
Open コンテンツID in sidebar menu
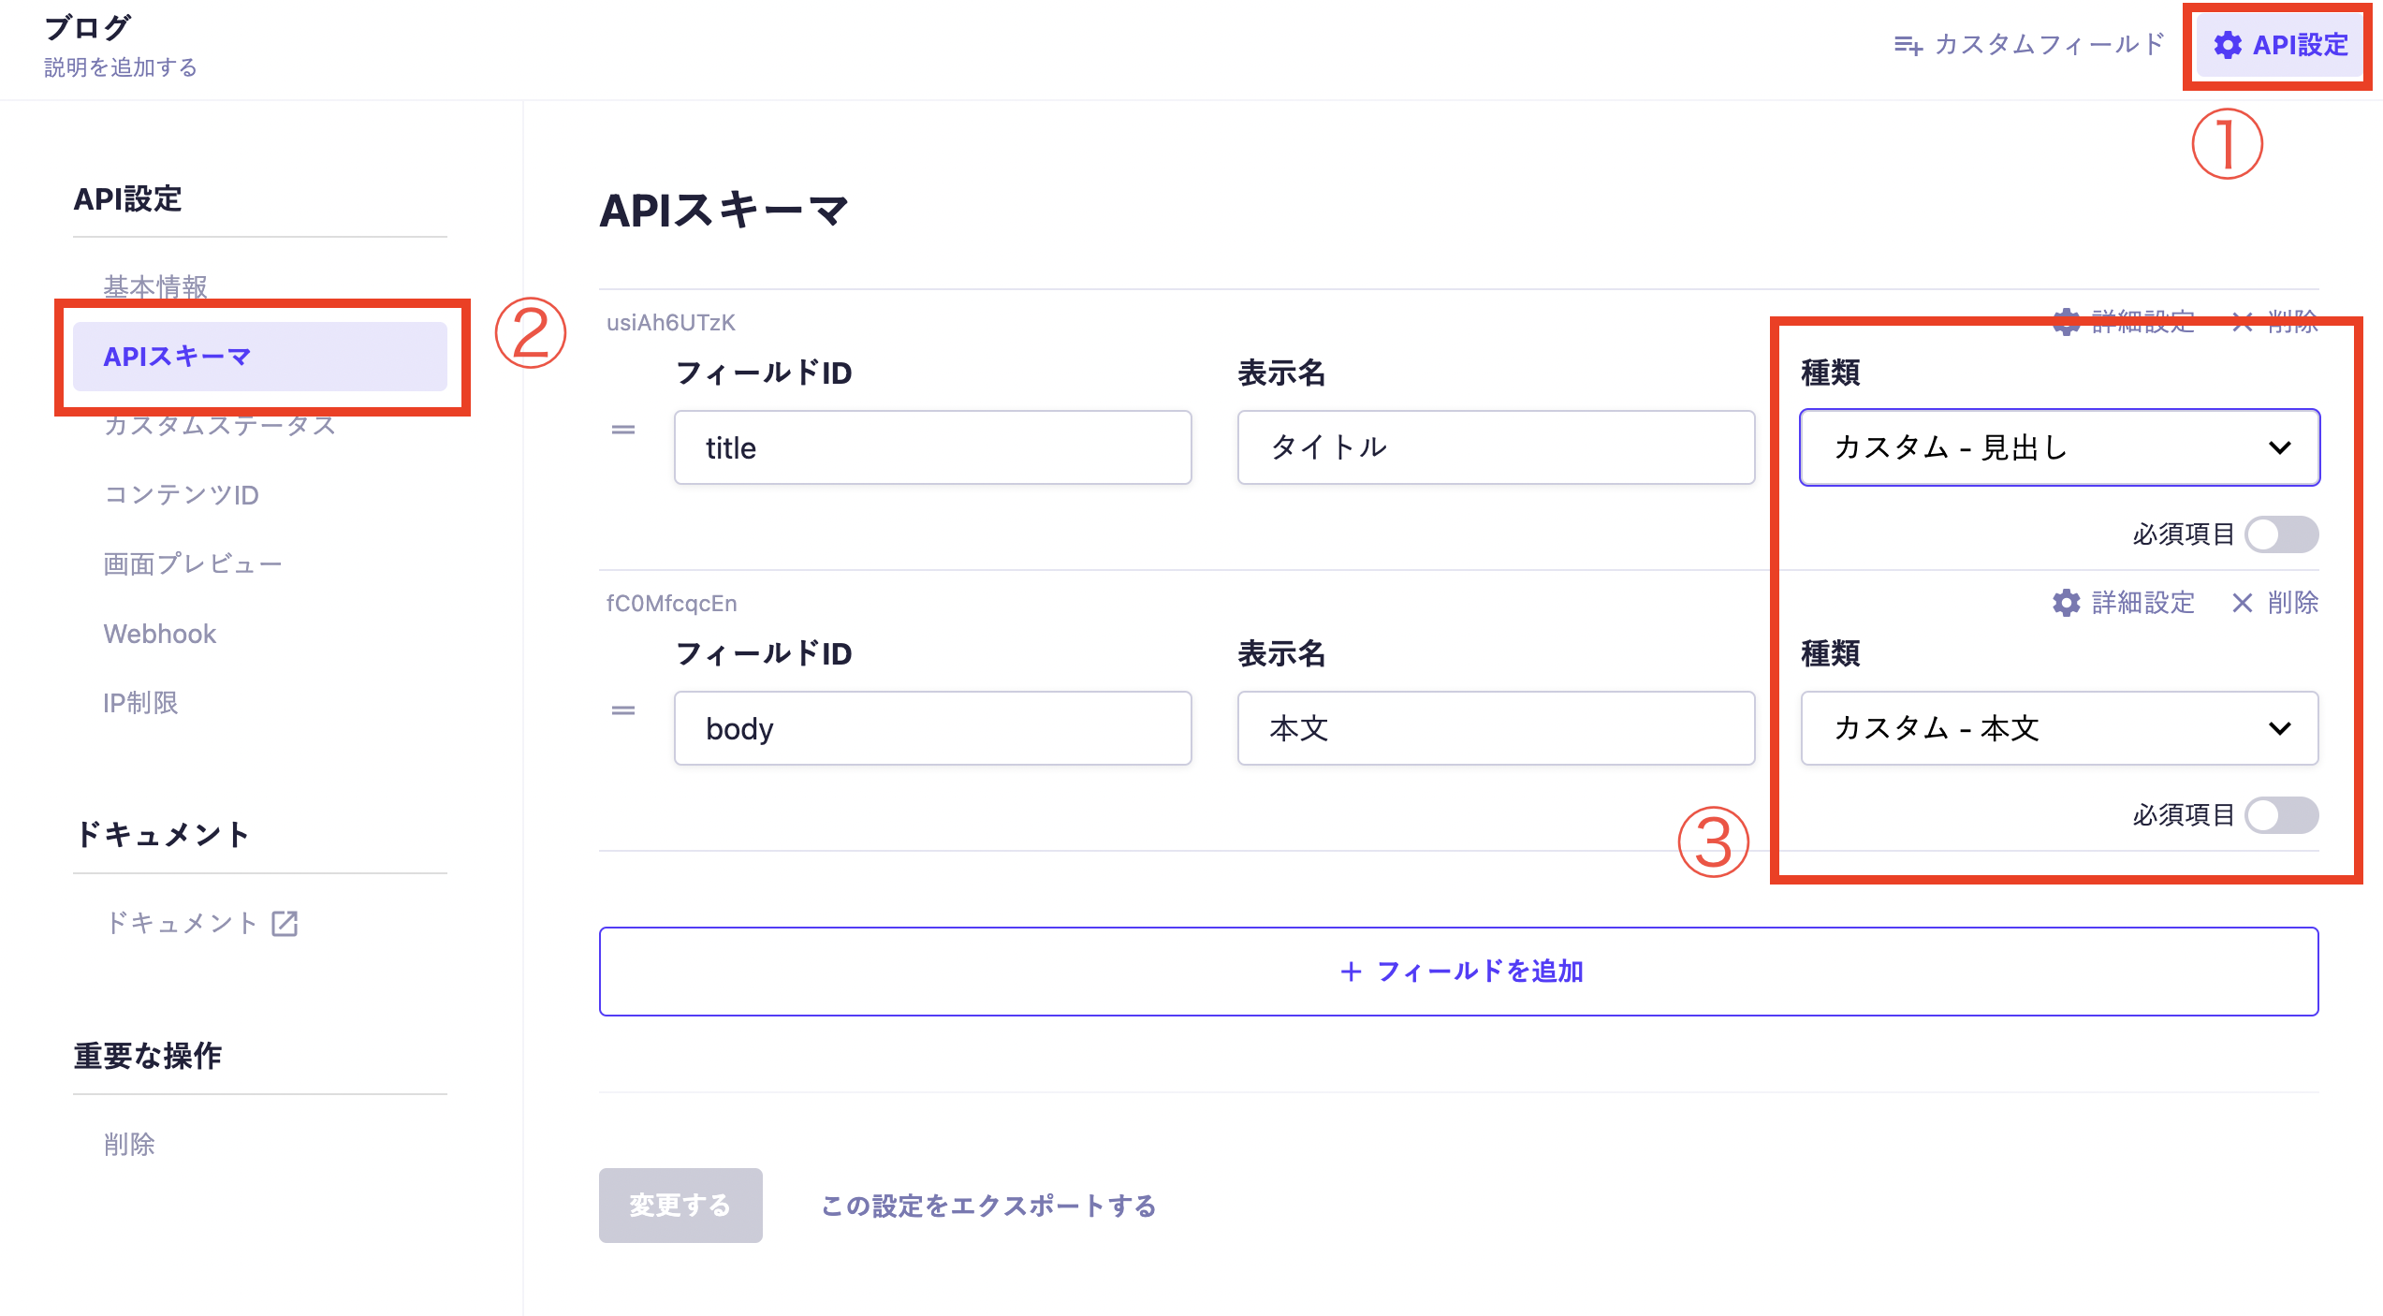(181, 494)
